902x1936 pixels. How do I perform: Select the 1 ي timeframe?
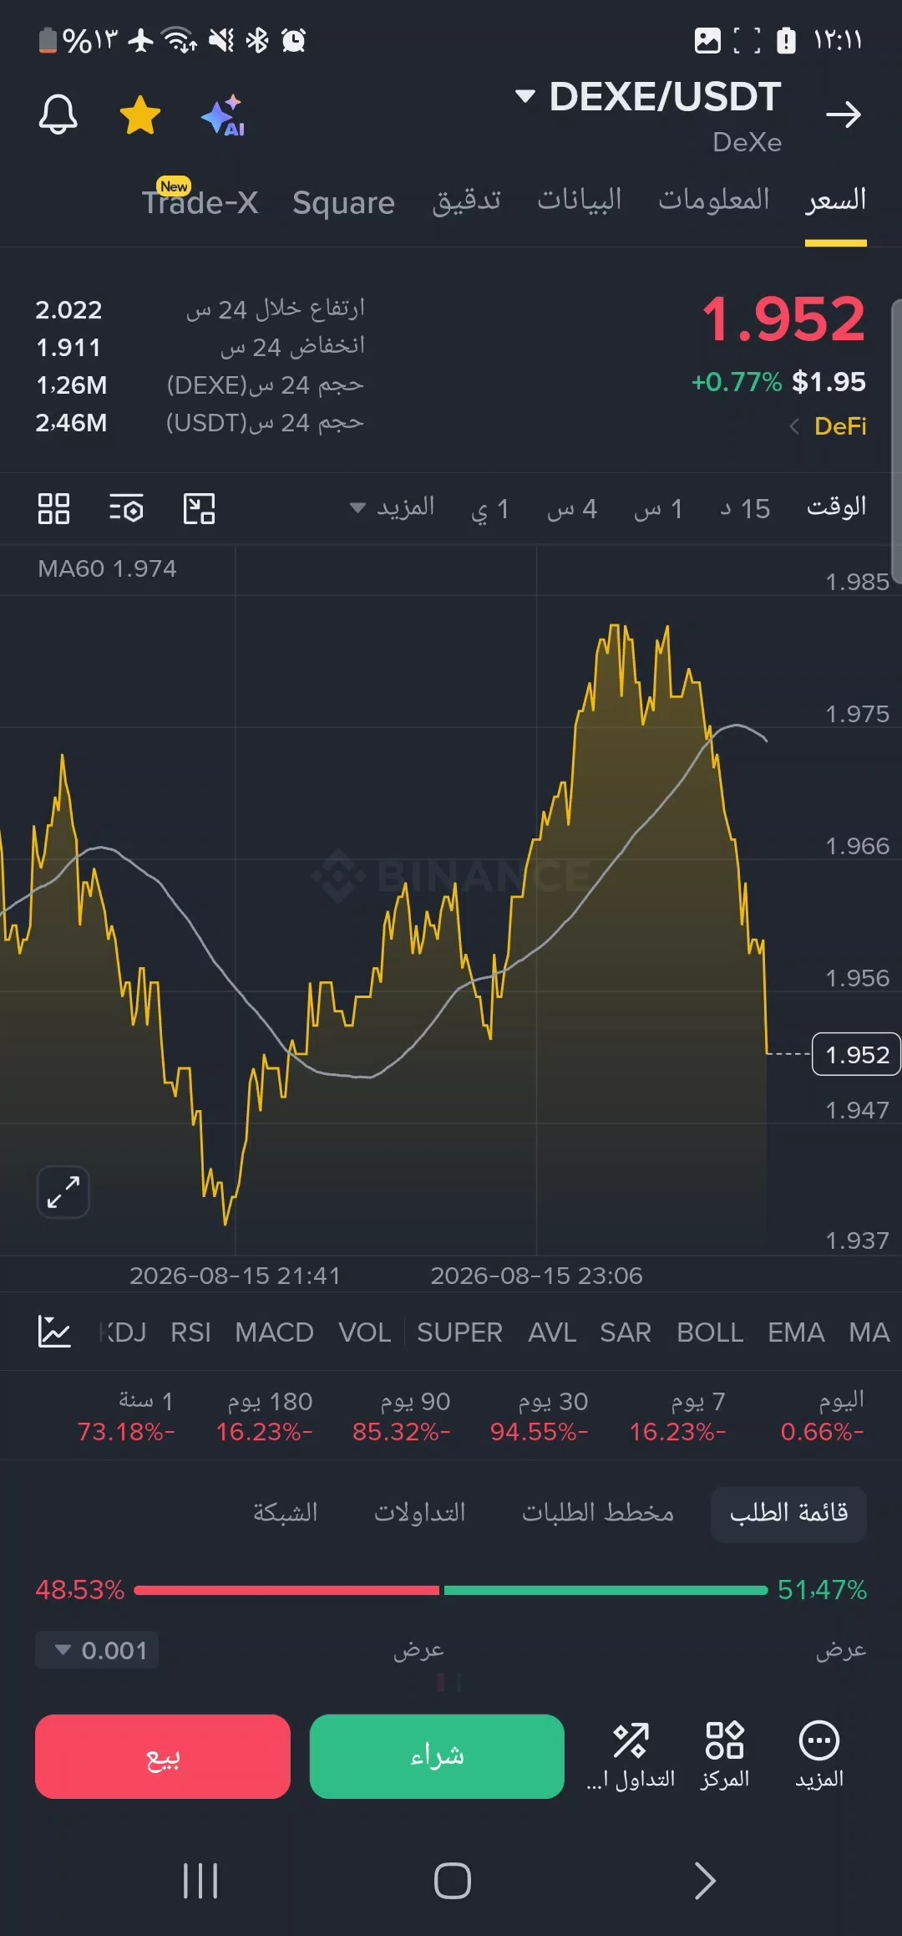pyautogui.click(x=490, y=508)
